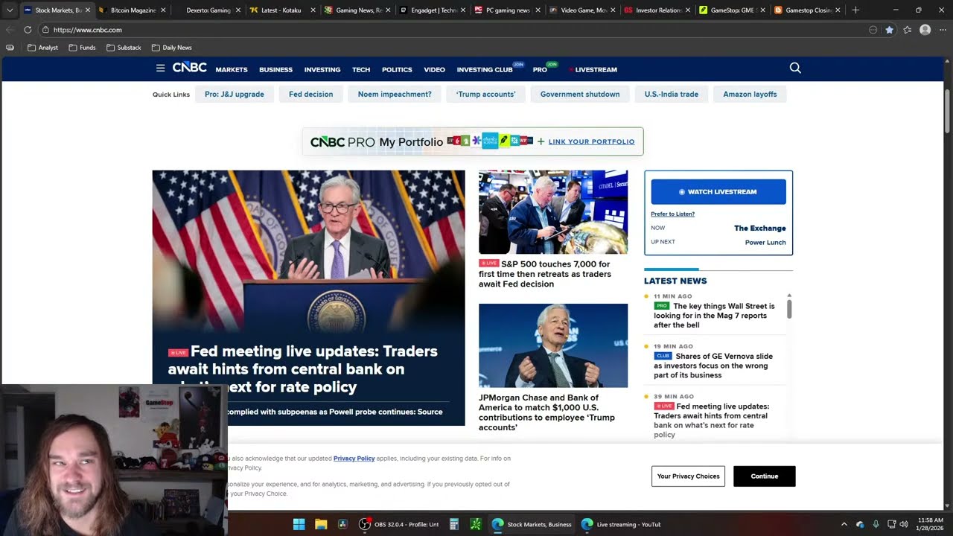Open the Markets menu in CNBC navigation
The image size is (953, 536).
click(232, 69)
